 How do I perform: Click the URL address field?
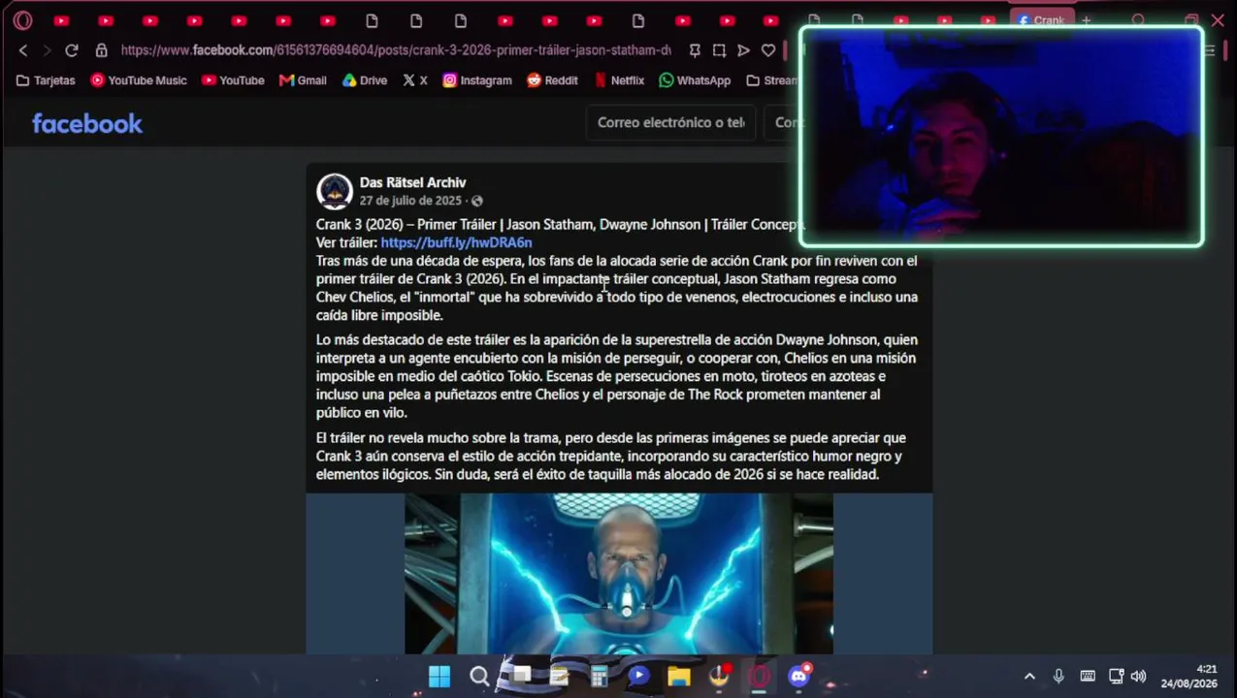396,50
